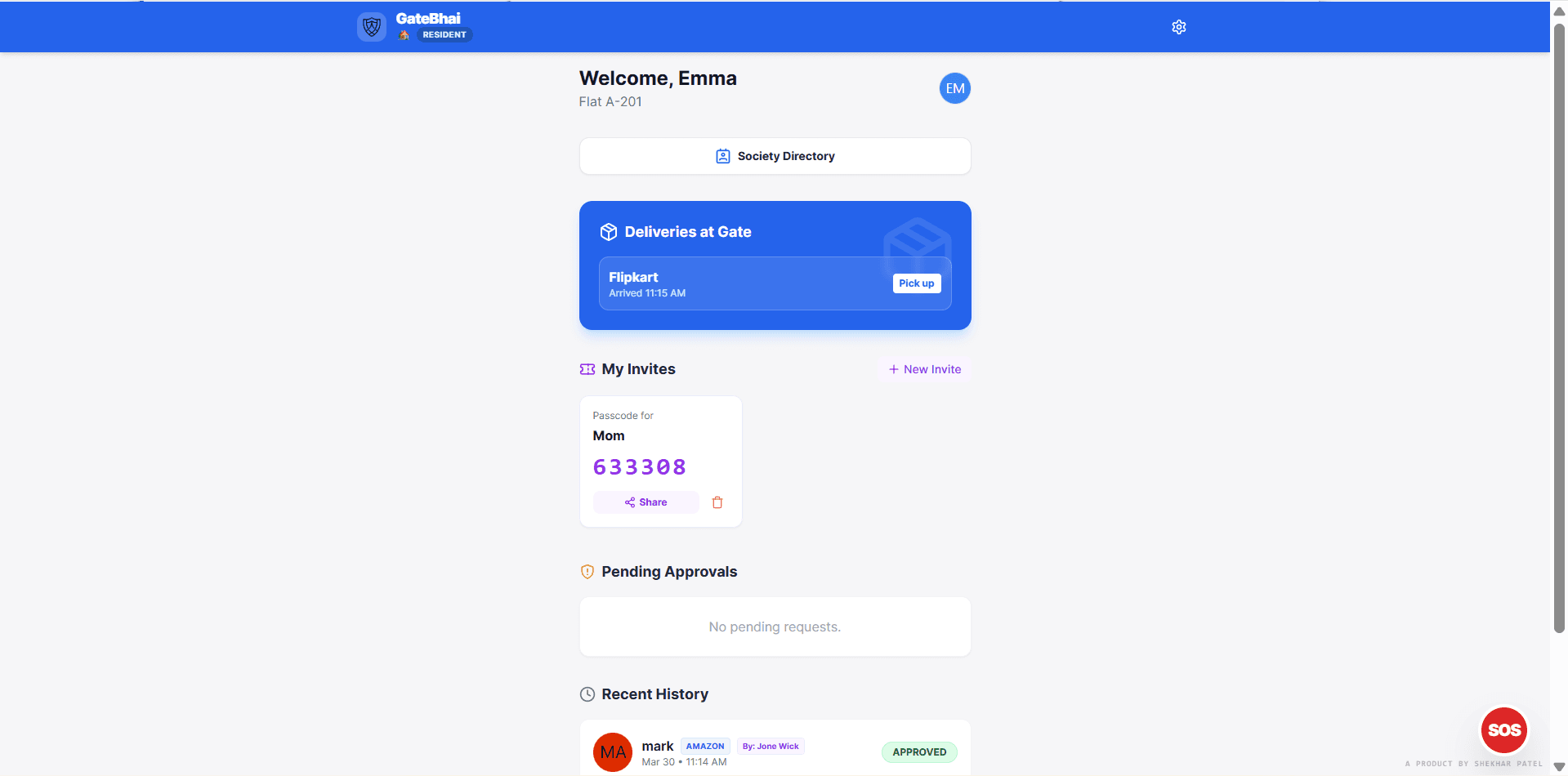Click the page scrollbar thumb
Image resolution: width=1568 pixels, height=776 pixels.
click(x=1559, y=327)
